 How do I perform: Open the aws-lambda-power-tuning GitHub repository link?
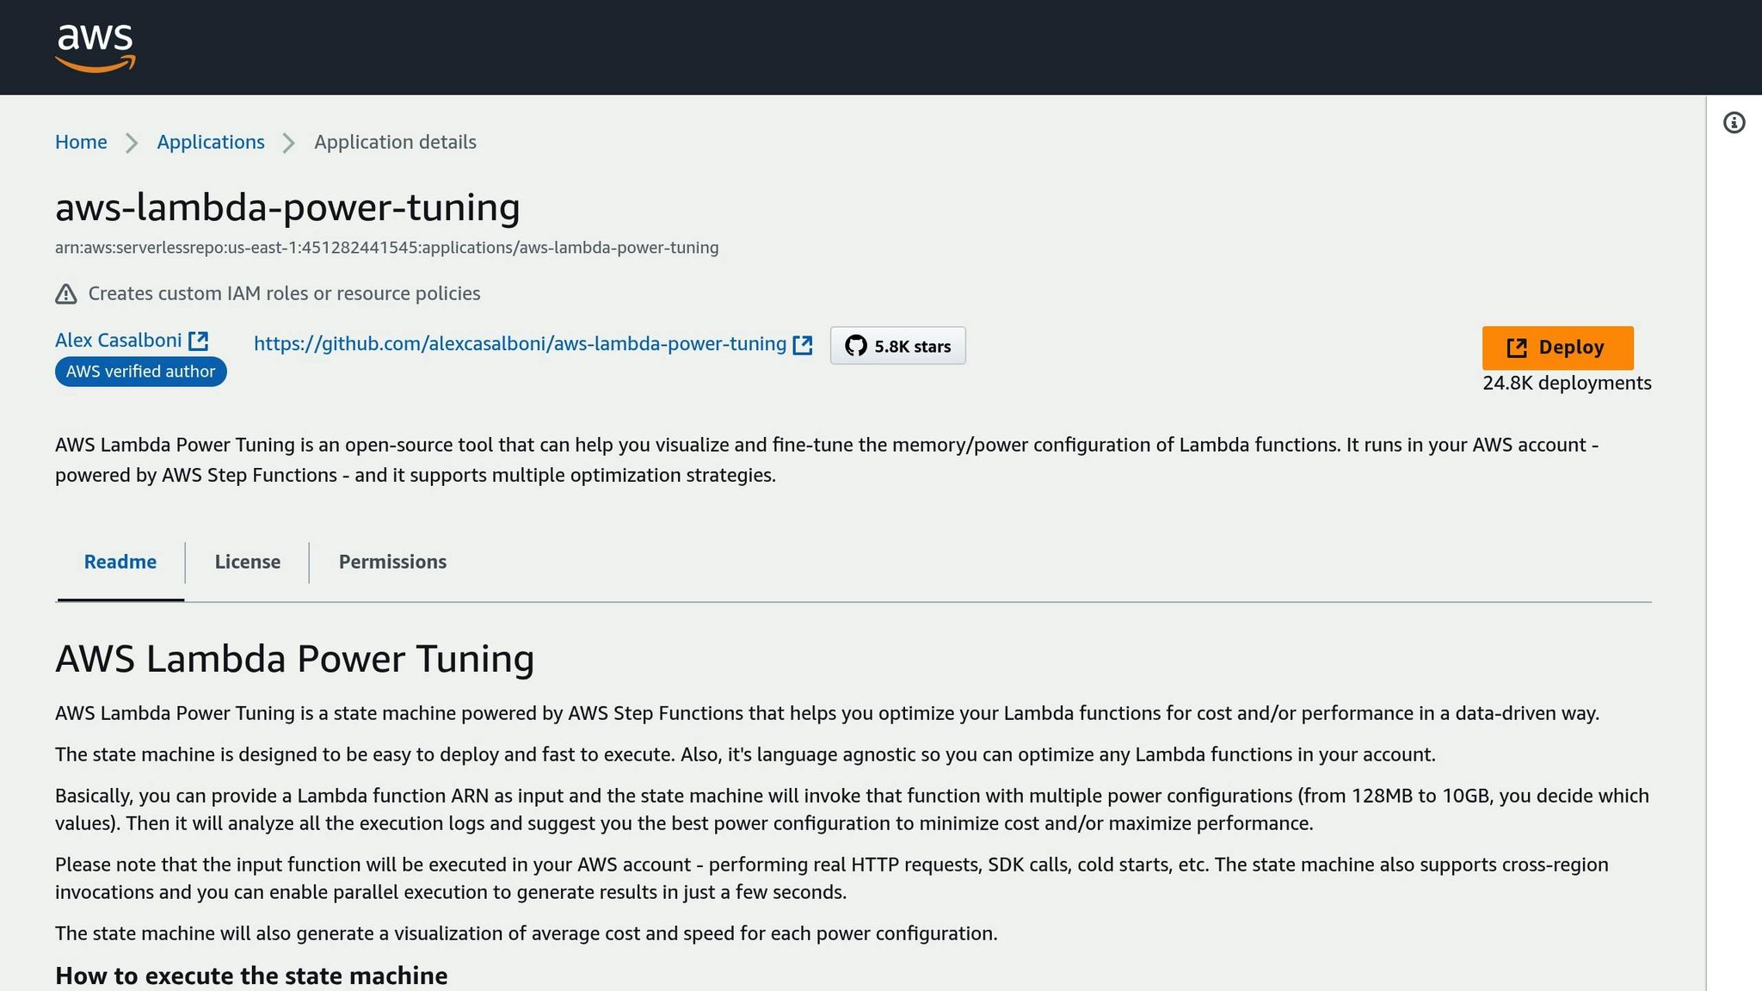click(521, 344)
